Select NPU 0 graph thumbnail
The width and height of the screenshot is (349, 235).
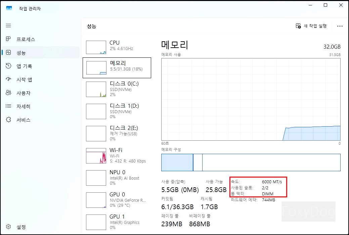click(x=96, y=178)
